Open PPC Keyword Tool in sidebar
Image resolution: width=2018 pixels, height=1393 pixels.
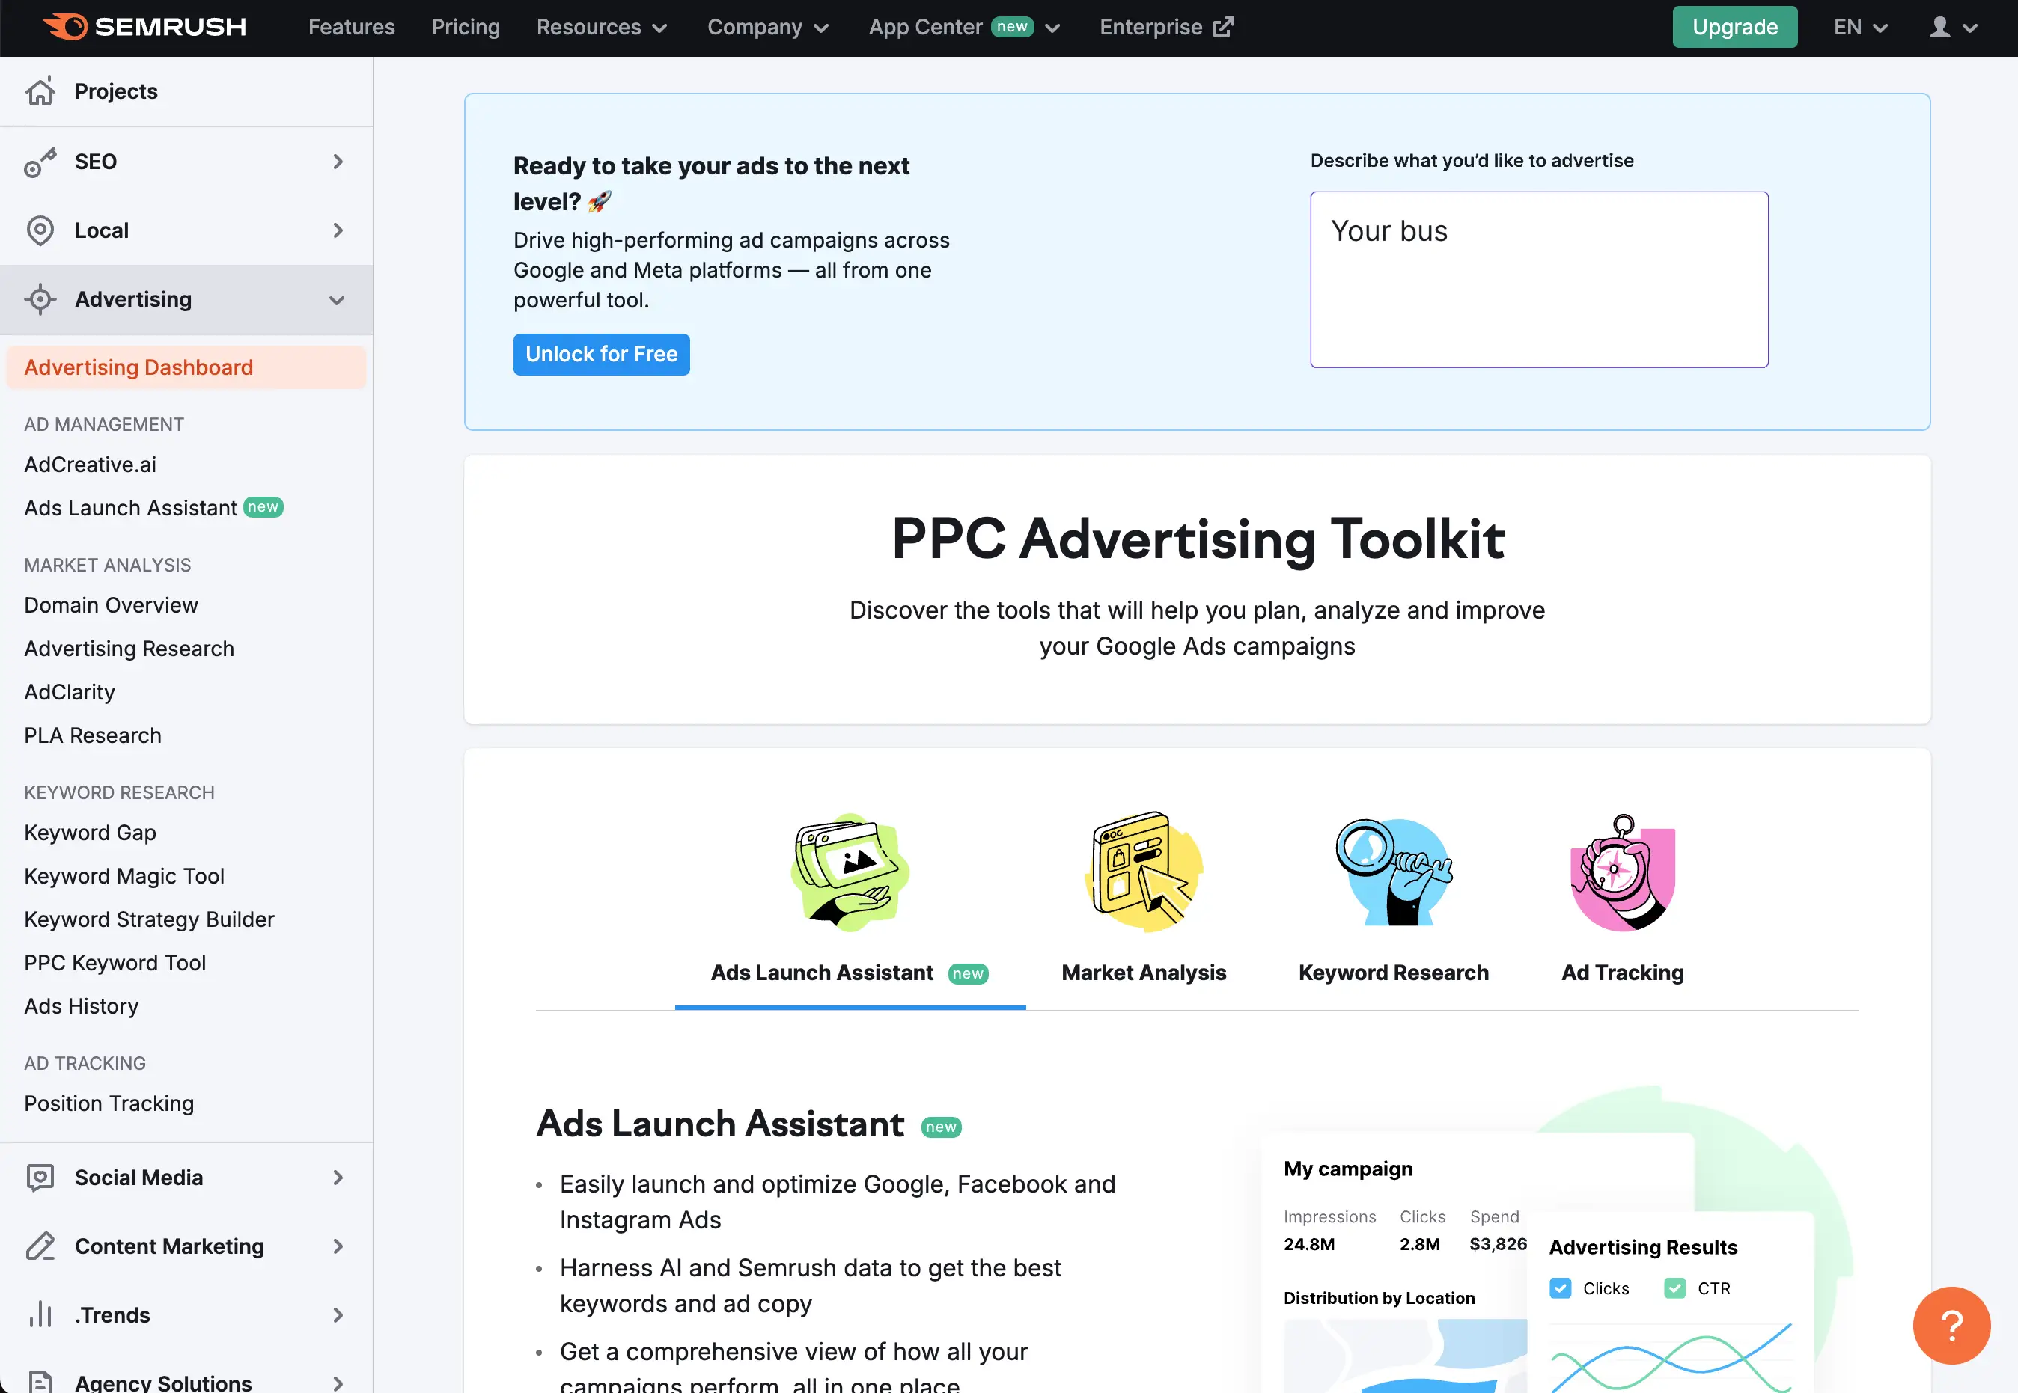tap(115, 963)
